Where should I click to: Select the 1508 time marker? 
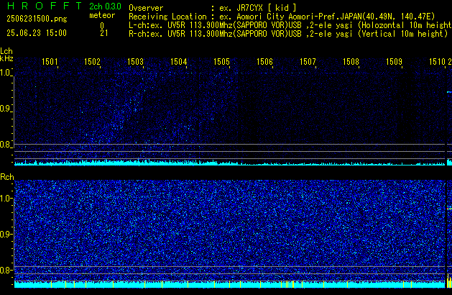[351, 62]
